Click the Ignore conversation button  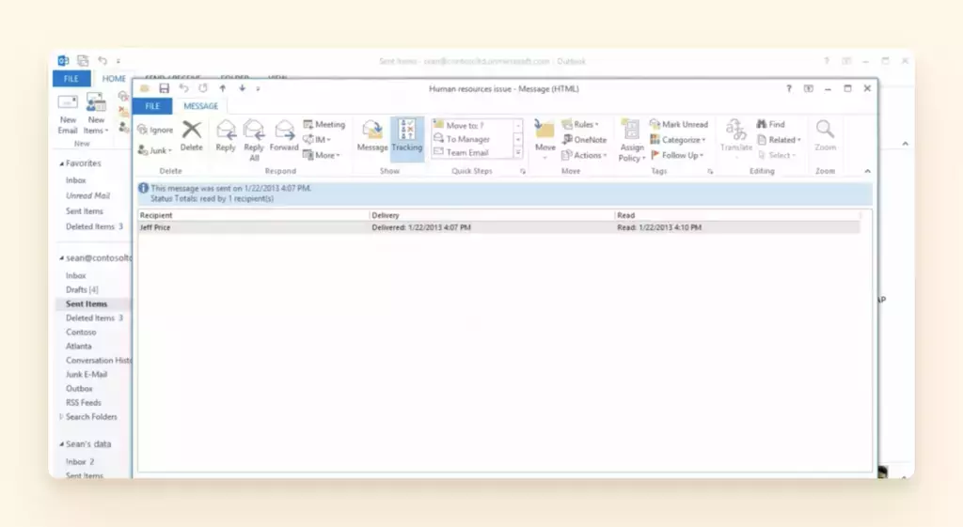point(155,130)
